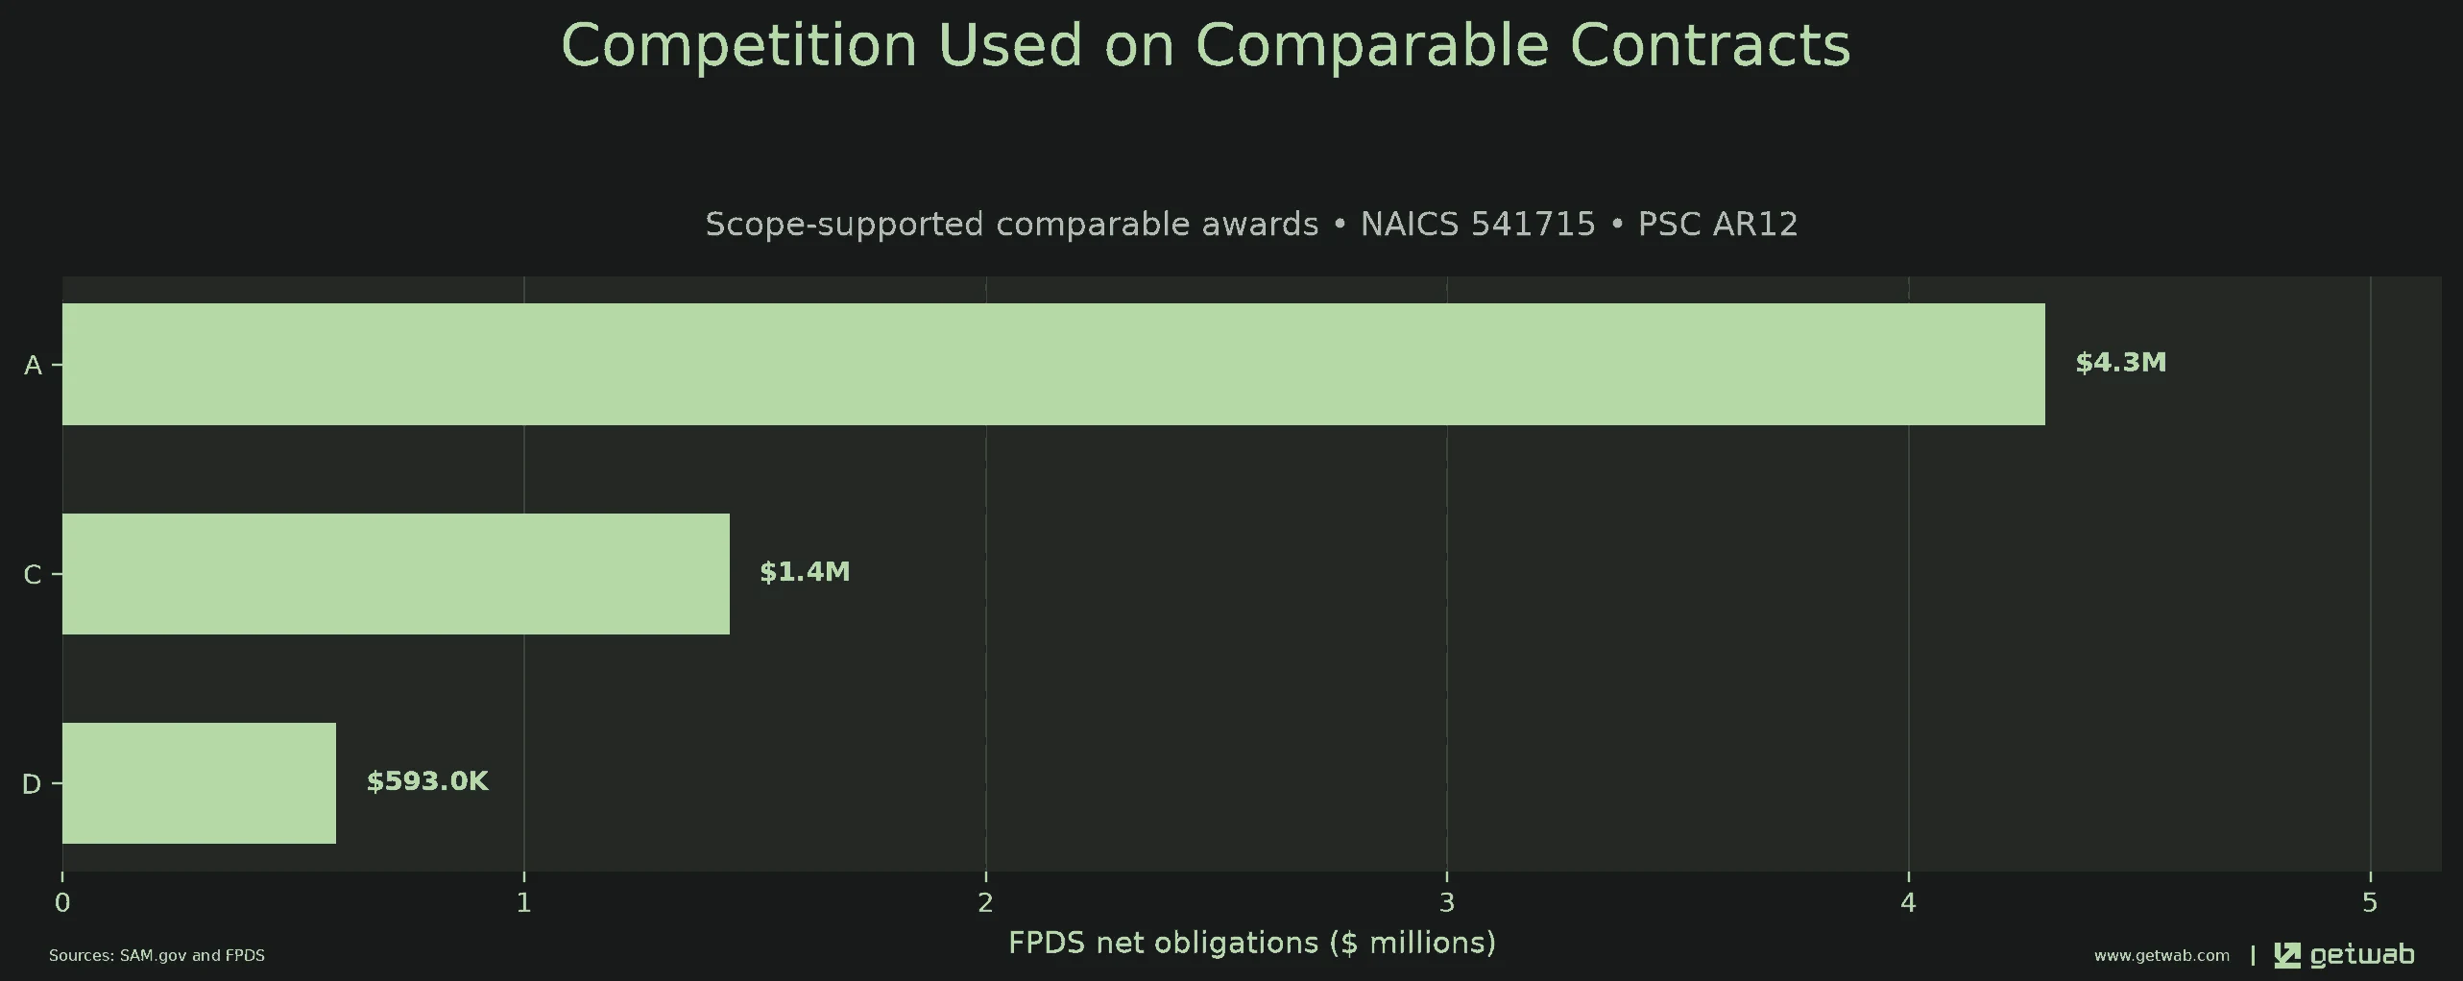This screenshot has height=981, width=2463.
Task: Select the bar for category D
Action: click(199, 783)
